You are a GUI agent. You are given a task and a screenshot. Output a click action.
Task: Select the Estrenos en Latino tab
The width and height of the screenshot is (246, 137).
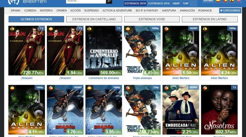(x=210, y=19)
